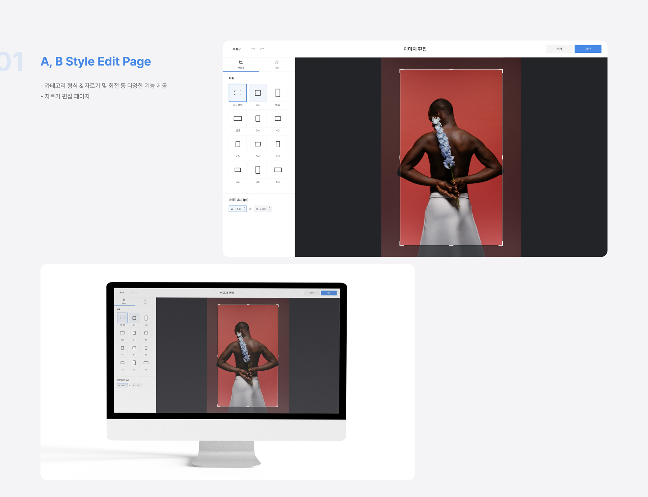The width and height of the screenshot is (648, 497).
Task: Choose the 3:4 aspect ratio icon
Action: tap(258, 119)
